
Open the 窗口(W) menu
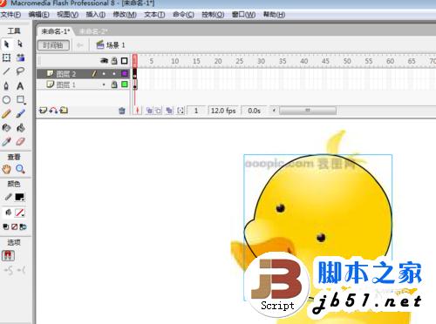coord(243,15)
